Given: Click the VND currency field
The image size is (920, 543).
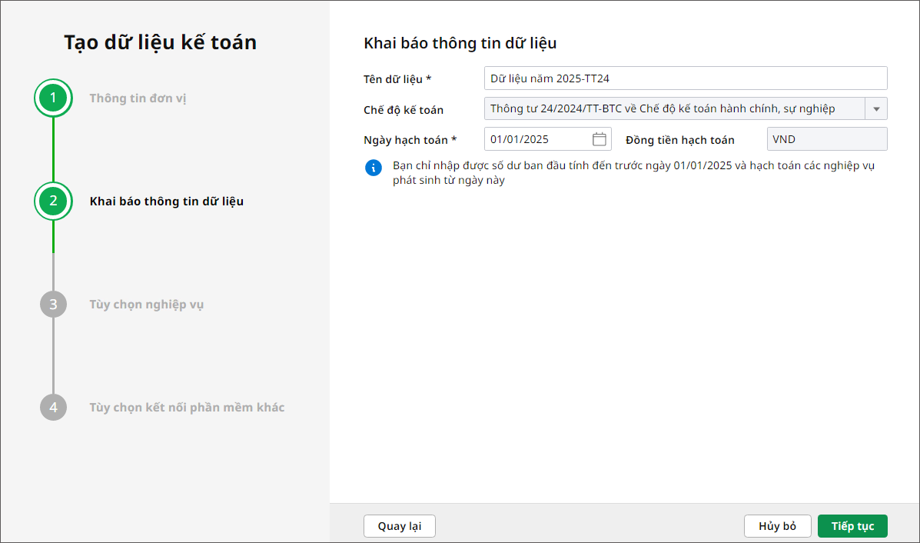Looking at the screenshot, I should 826,139.
